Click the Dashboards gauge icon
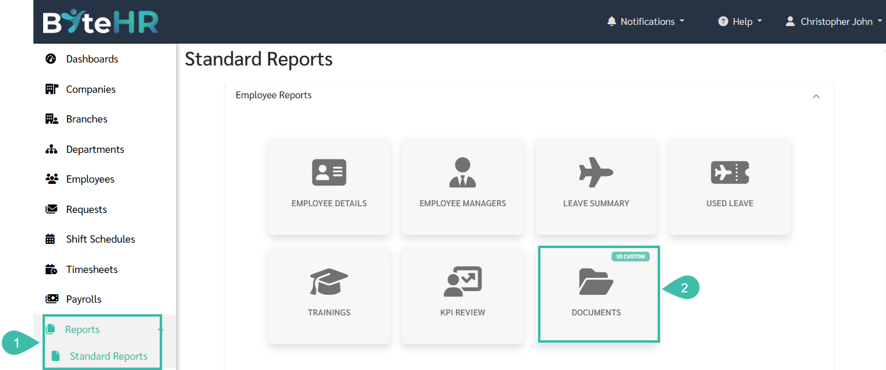886x370 pixels. tap(51, 59)
